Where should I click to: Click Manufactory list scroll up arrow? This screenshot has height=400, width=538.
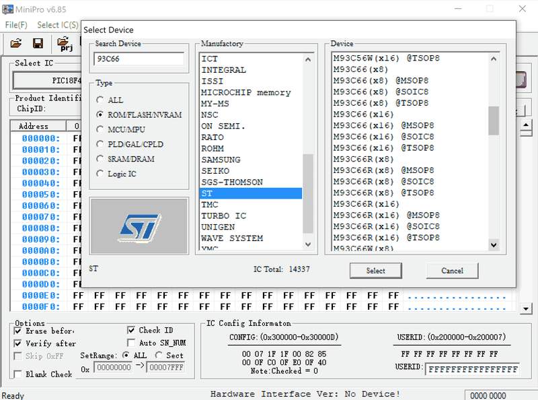pos(308,59)
